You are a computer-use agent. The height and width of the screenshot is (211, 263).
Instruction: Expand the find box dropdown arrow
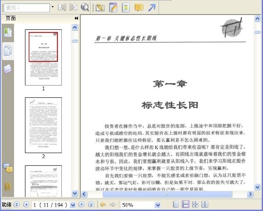pos(53,7)
